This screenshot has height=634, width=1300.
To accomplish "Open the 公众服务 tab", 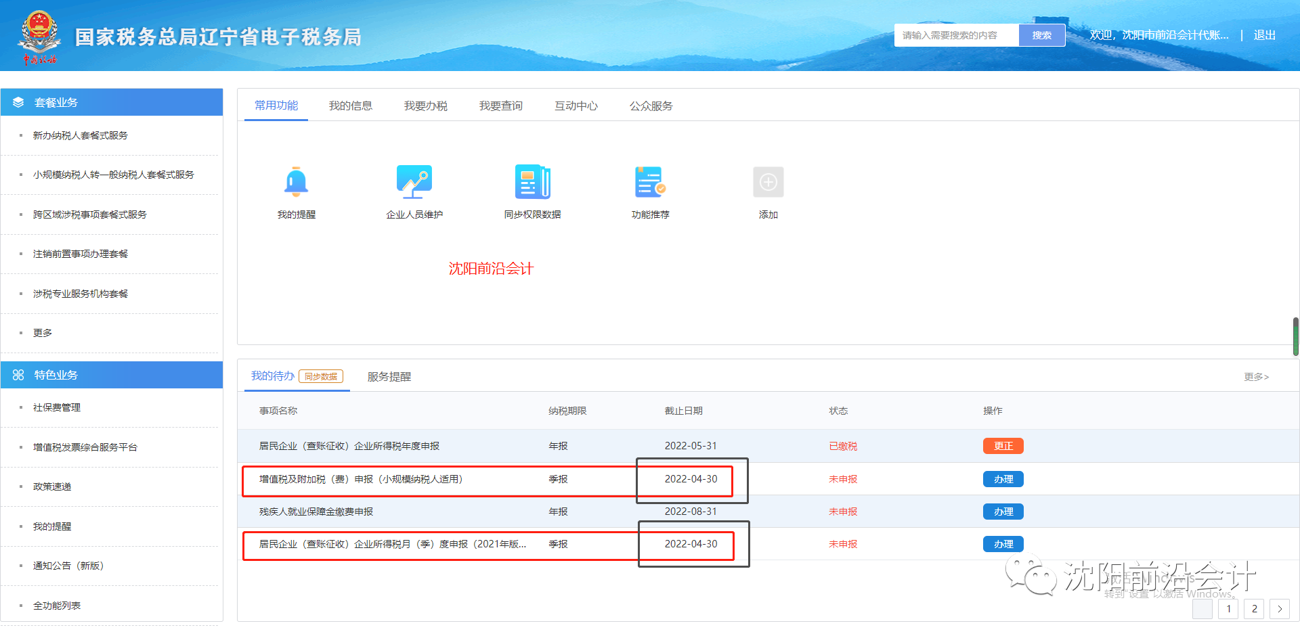I will (651, 106).
